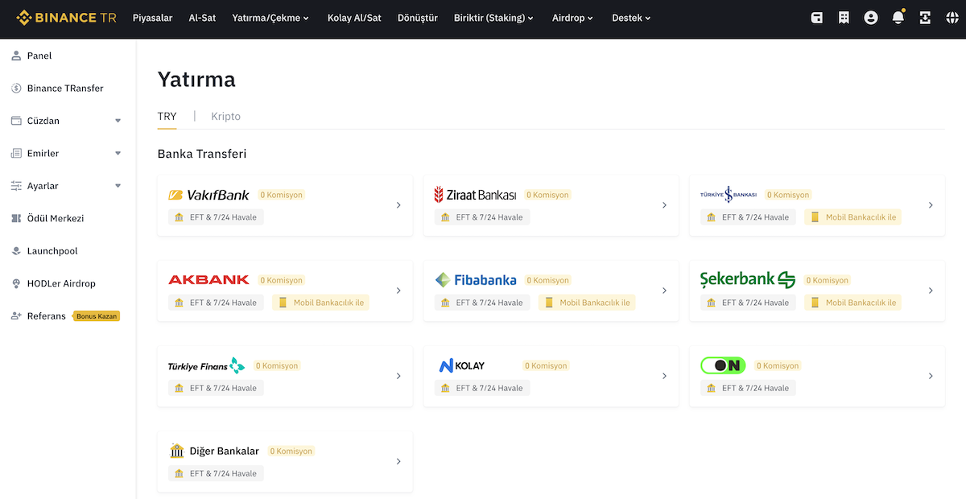Image resolution: width=966 pixels, height=499 pixels.
Task: Click Mobil Bankacılık ile on Akbank card
Action: pyautogui.click(x=320, y=302)
